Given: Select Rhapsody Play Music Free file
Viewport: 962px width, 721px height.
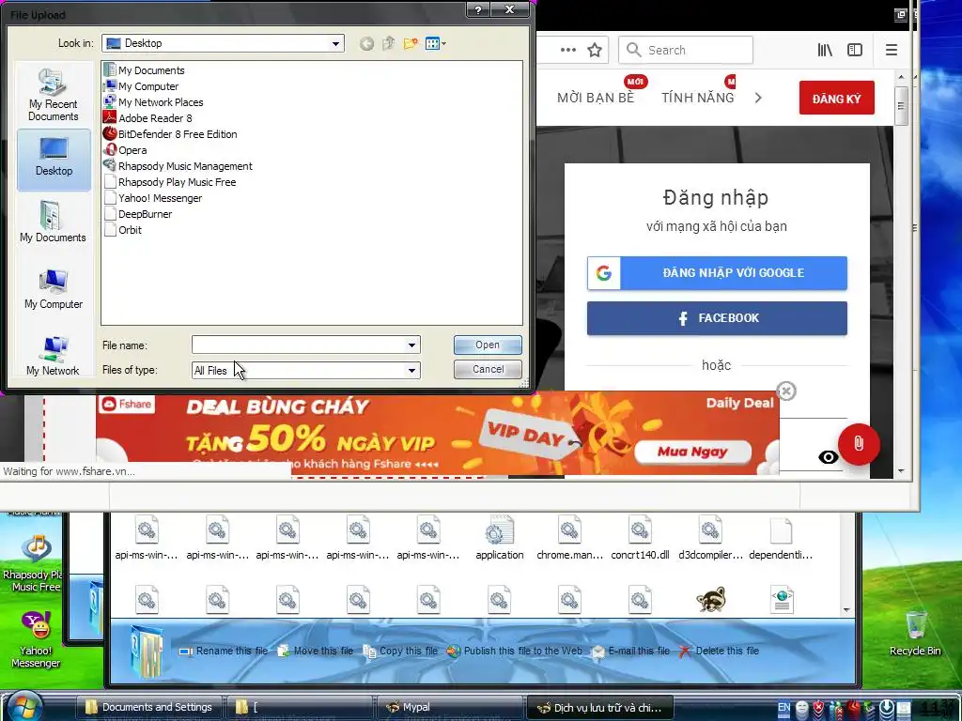Looking at the screenshot, I should (x=171, y=182).
